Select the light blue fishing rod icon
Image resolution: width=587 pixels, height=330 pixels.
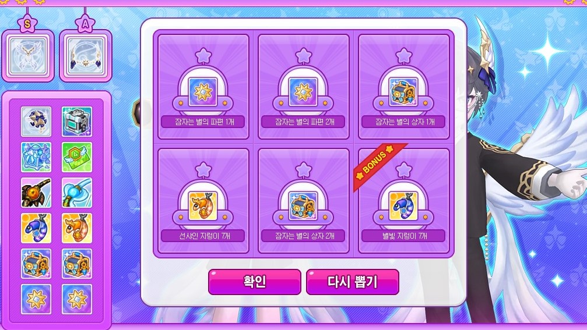[77, 193]
